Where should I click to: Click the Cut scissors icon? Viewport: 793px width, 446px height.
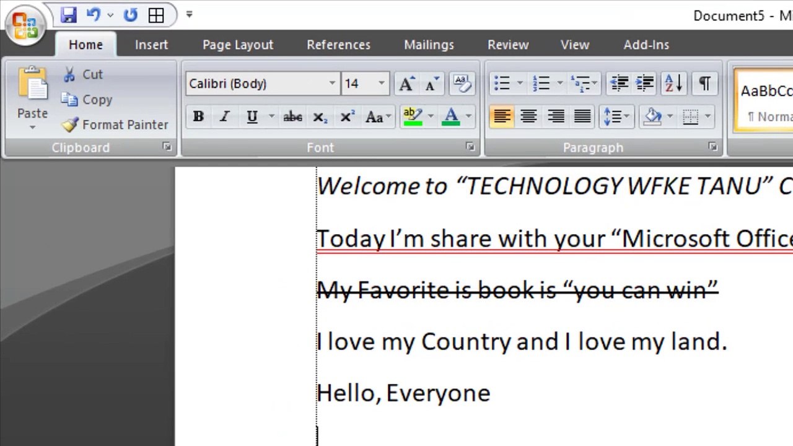[70, 74]
